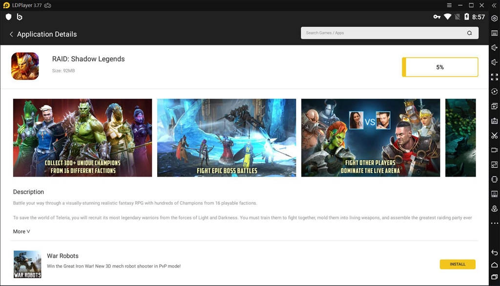The width and height of the screenshot is (500, 286).
Task: Open Android recent apps icon
Action: (494, 277)
